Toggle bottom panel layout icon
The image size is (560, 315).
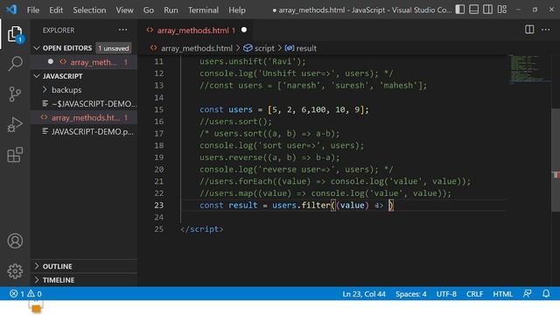474,10
